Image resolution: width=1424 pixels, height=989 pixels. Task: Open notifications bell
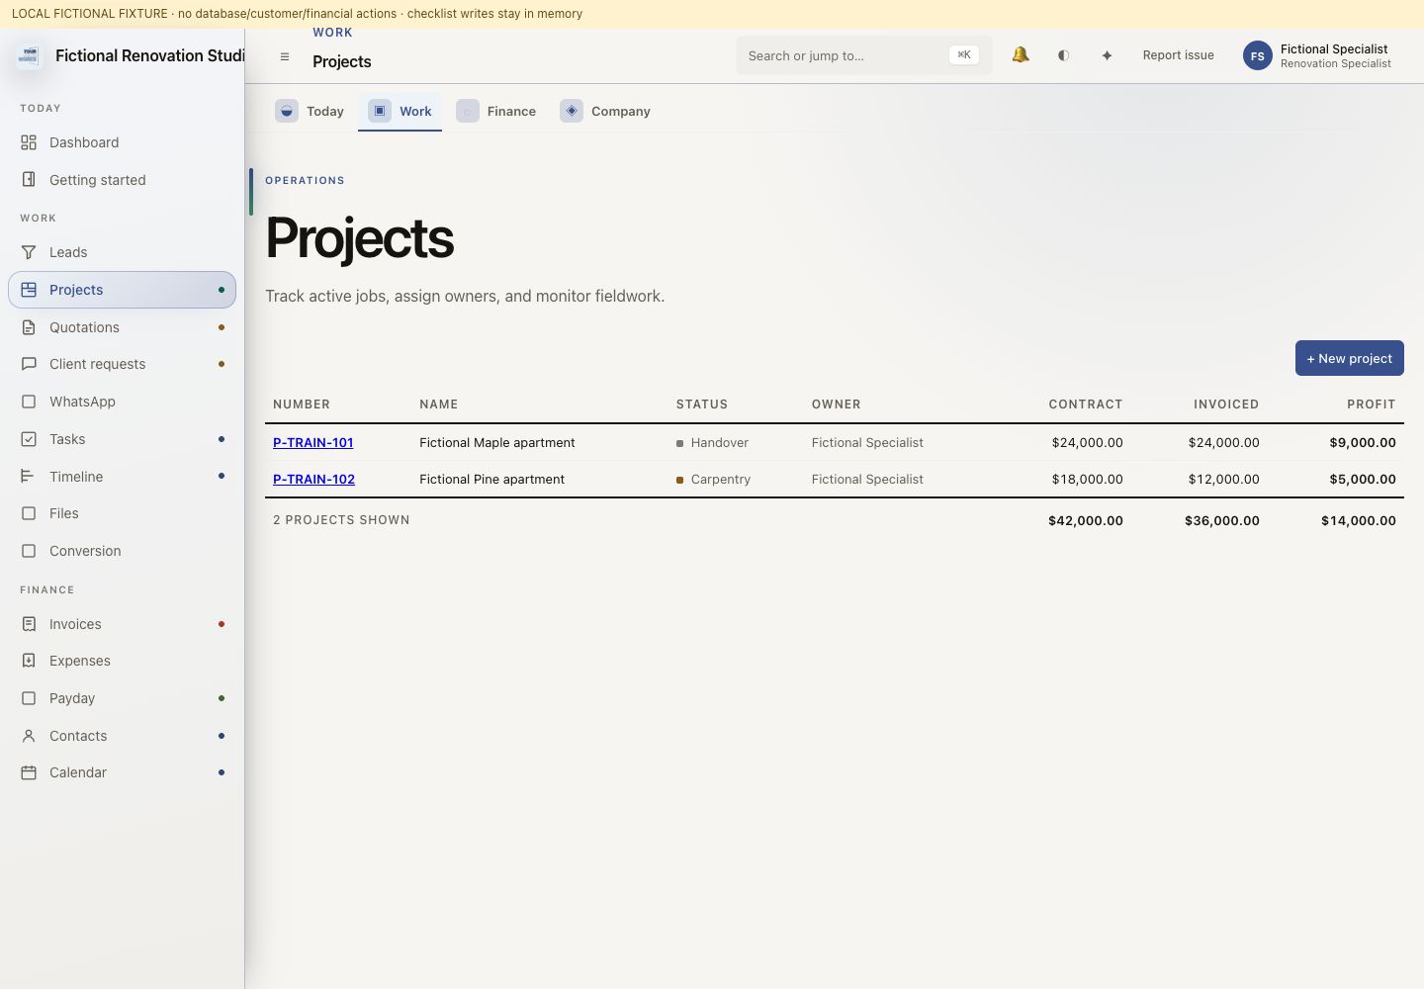(x=1021, y=55)
